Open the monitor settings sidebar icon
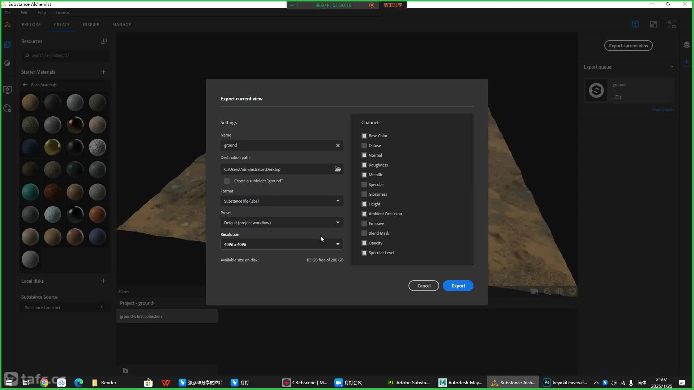Screen dimensions: 694x390 tap(7, 90)
